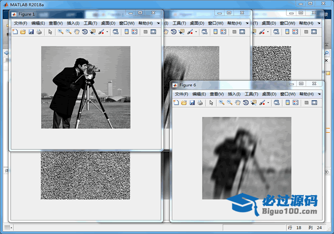The image size is (334, 234).
Task: Insert legend via Figure 6 toolbar icon
Action: [296, 103]
